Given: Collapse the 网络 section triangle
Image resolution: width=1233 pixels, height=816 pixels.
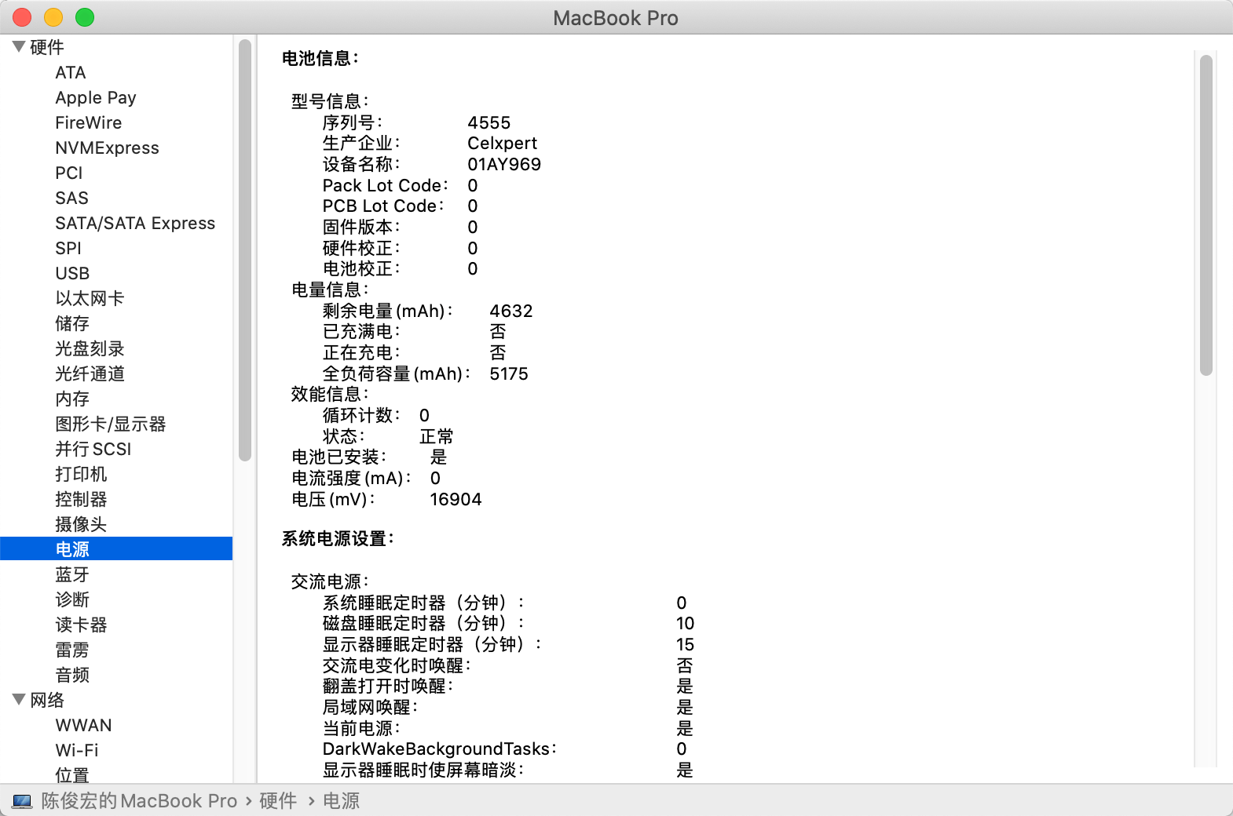Looking at the screenshot, I should coord(19,700).
